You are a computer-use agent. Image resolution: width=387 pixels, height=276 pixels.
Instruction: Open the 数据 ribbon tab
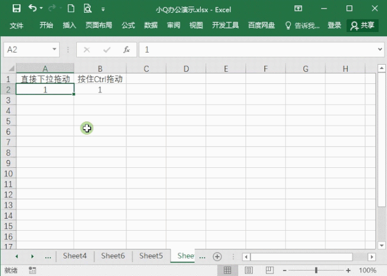click(x=151, y=25)
